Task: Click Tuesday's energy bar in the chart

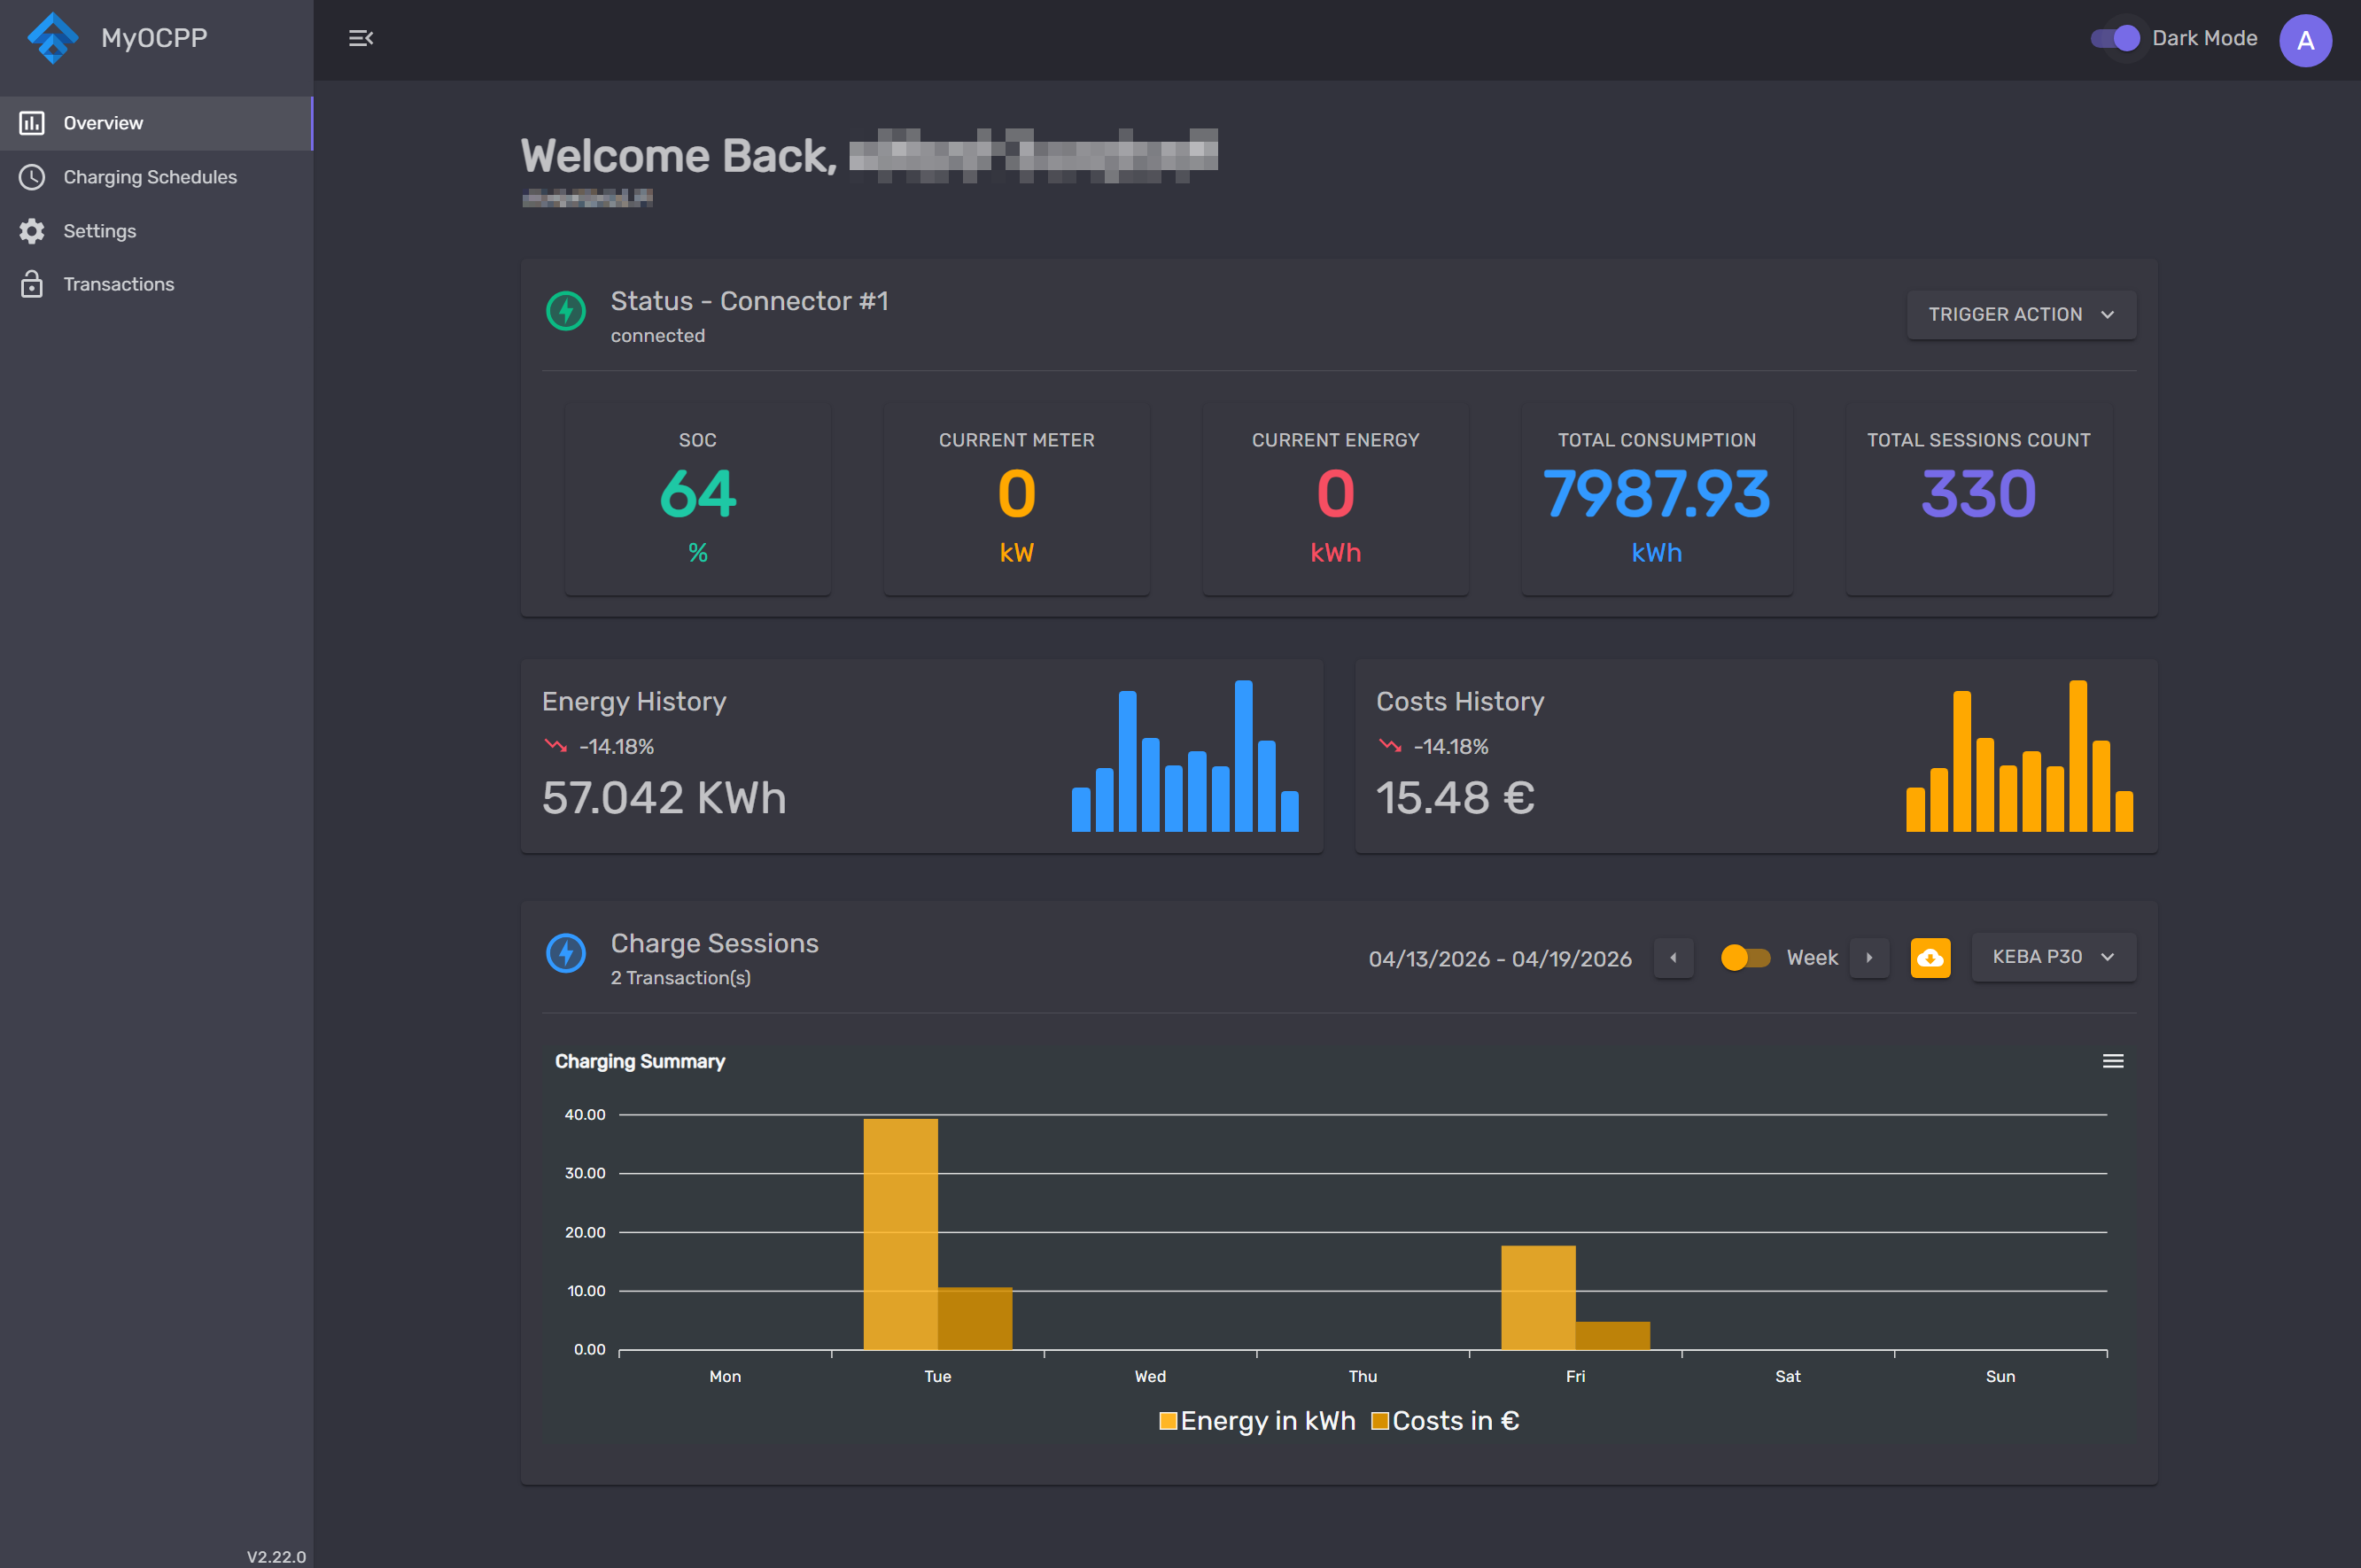Action: pos(900,1233)
